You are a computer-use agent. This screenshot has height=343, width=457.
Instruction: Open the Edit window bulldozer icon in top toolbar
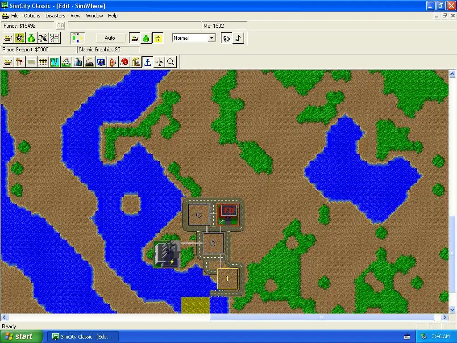pyautogui.click(x=8, y=38)
